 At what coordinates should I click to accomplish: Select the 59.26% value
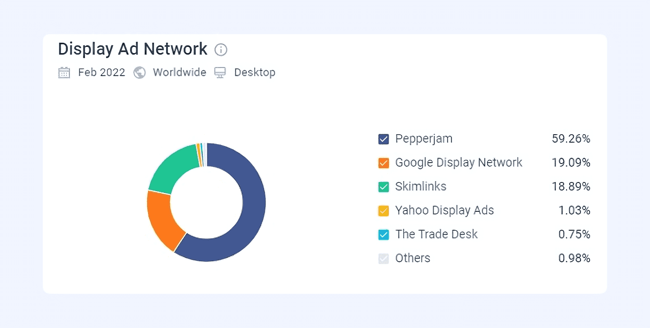pos(571,139)
